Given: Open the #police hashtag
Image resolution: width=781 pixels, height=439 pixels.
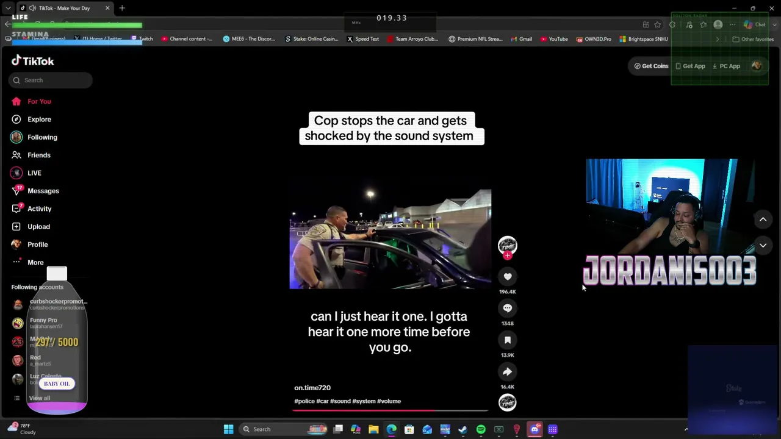Looking at the screenshot, I should [304, 401].
